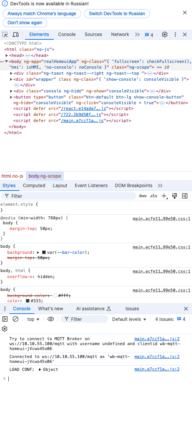Open the Computed pane tab

[x=34, y=186]
